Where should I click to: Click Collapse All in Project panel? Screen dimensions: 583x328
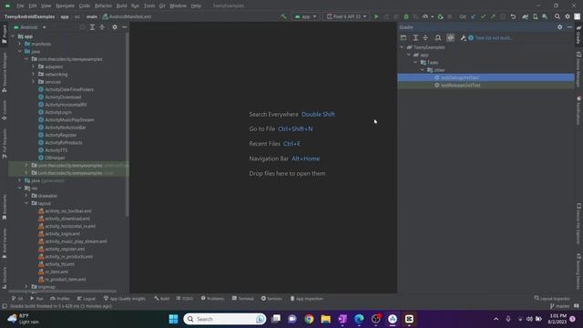click(102, 27)
